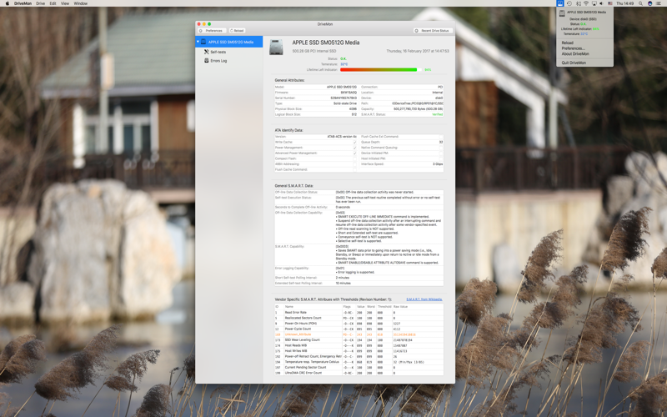Image resolution: width=667 pixels, height=417 pixels.
Task: Open Notification Center icon
Action: [659, 3]
